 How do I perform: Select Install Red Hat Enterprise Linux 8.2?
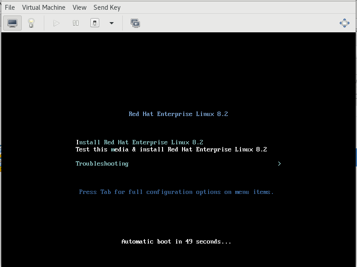(140, 142)
